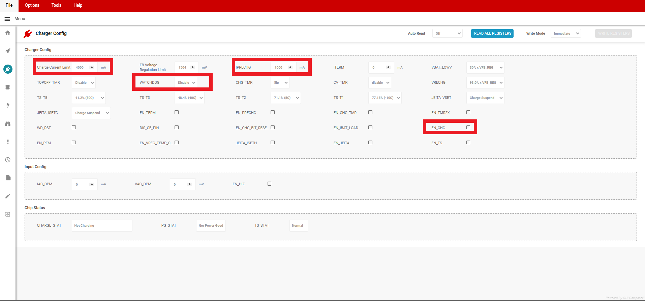Viewport: 645px width, 301px height.
Task: Click the rocket icon in sidebar
Action: coord(8,51)
